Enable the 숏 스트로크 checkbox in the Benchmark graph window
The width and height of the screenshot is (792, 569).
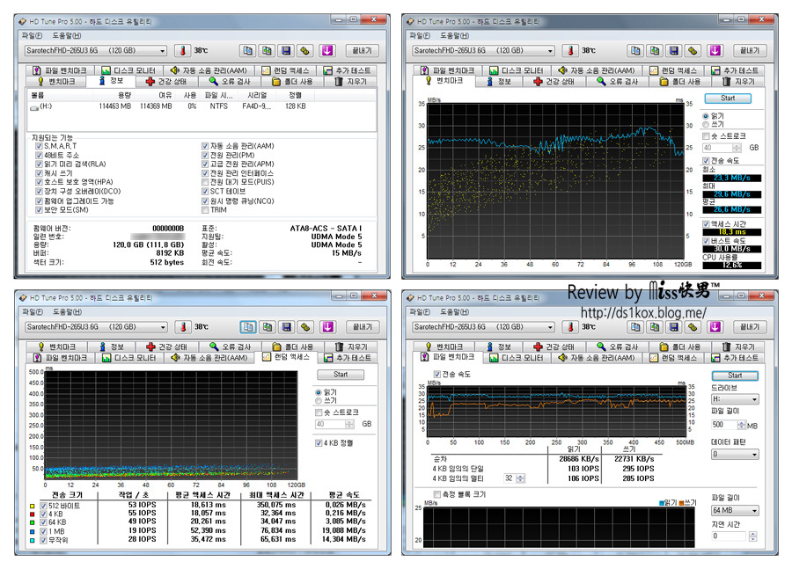(x=706, y=136)
